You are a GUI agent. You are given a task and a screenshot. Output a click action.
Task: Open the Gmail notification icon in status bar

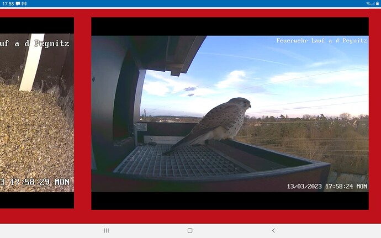pyautogui.click(x=24, y=4)
